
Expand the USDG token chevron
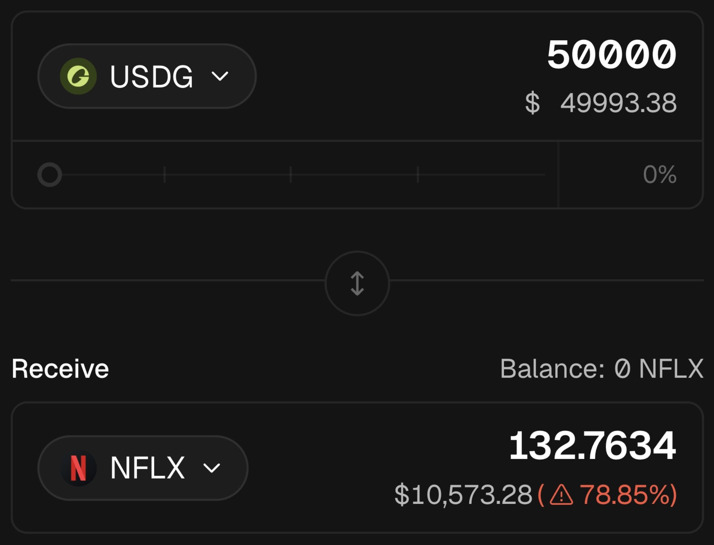click(x=220, y=76)
